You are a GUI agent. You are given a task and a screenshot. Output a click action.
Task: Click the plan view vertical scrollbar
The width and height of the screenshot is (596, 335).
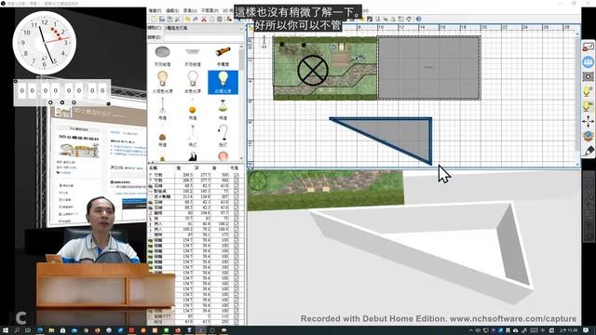(577, 100)
